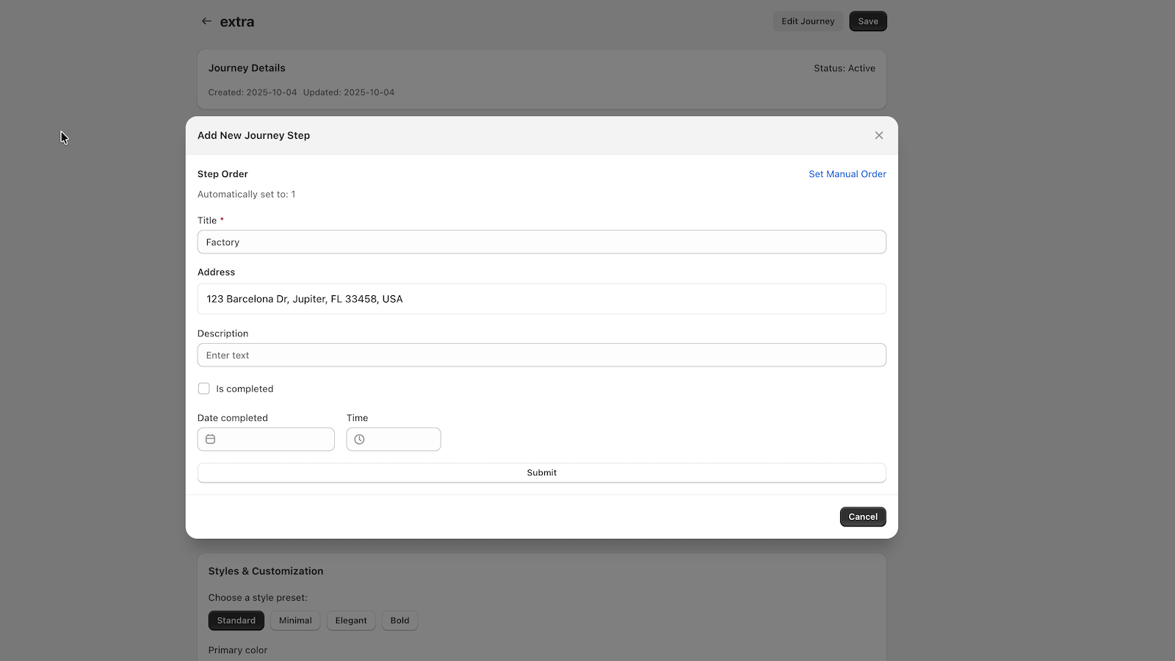This screenshot has height=661, width=1175.
Task: Click the Journey Details section header
Action: click(x=247, y=68)
